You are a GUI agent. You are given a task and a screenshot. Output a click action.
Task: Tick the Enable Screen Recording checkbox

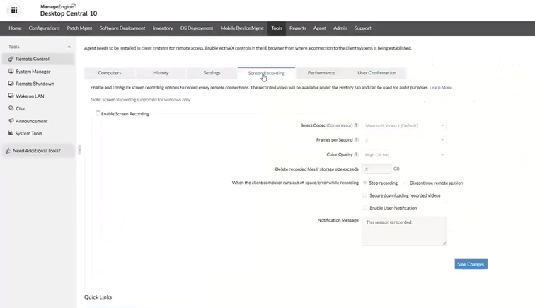tap(98, 113)
